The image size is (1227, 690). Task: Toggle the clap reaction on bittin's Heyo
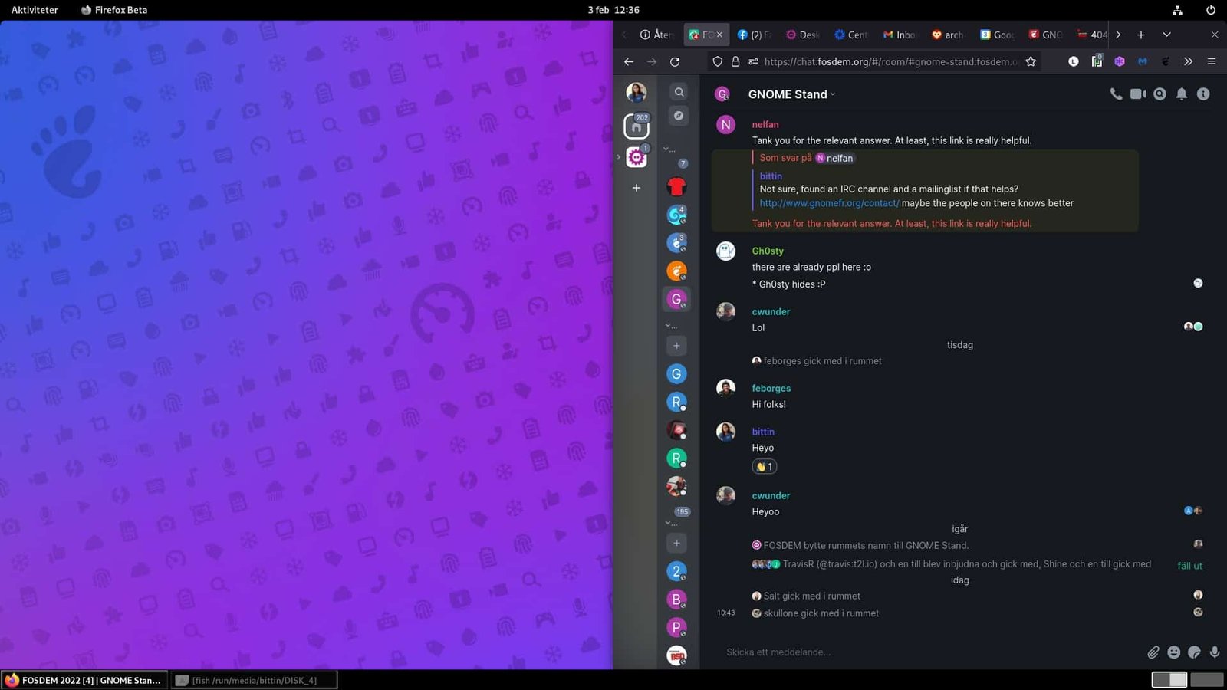(765, 466)
